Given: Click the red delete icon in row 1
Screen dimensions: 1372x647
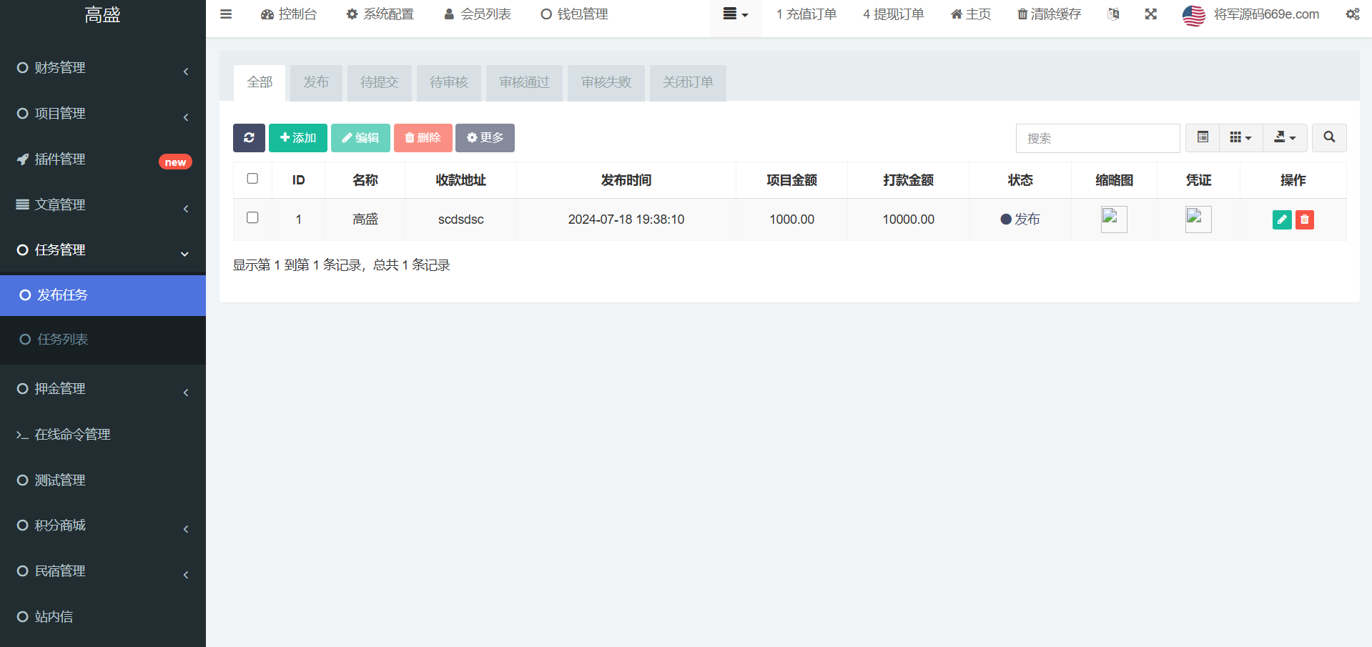Looking at the screenshot, I should click(x=1305, y=220).
